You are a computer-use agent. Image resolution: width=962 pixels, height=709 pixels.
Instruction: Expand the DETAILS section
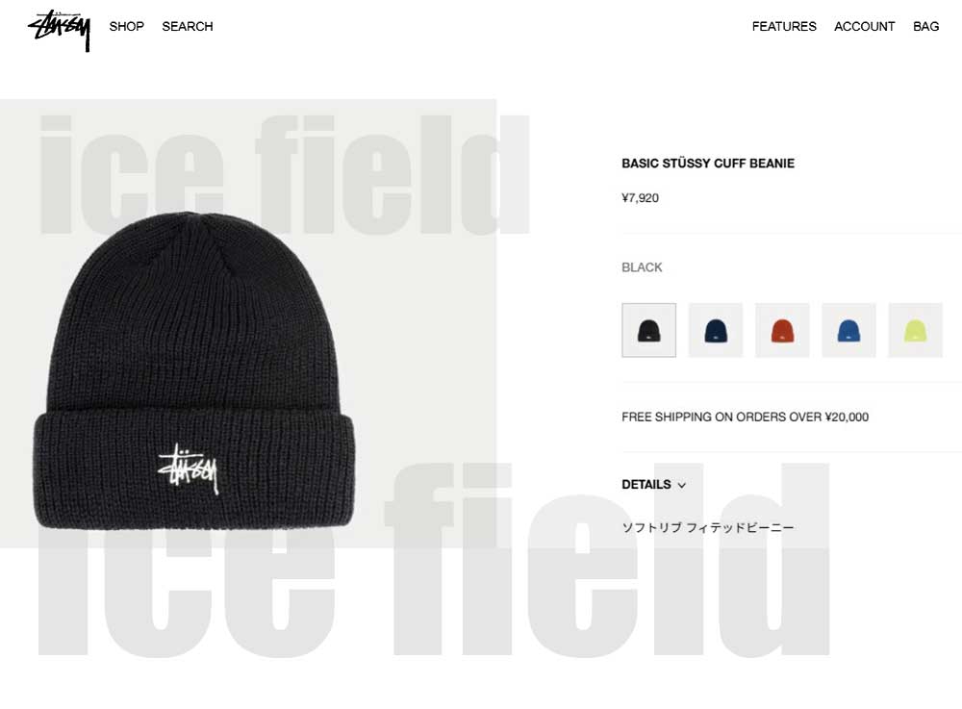tap(653, 485)
